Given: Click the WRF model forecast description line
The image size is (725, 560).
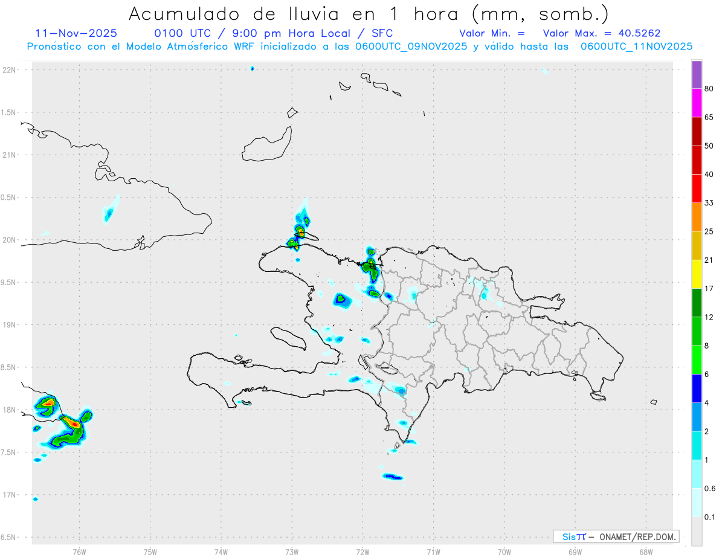Looking at the screenshot, I should coord(359,47).
